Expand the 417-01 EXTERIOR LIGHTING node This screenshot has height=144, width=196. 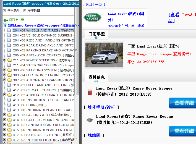(x=4, y=135)
